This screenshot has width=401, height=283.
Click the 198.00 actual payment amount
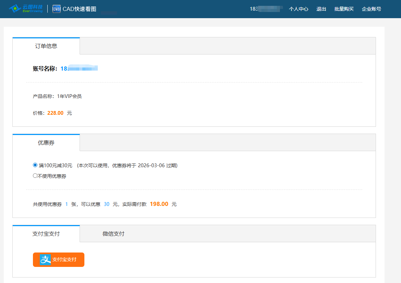[159, 204]
